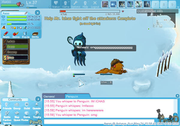
Task: Open the Gems icon in Community
Action: (27, 114)
